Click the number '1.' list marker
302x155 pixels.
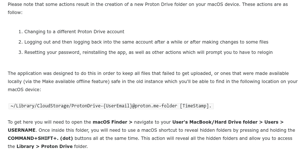click(21, 32)
